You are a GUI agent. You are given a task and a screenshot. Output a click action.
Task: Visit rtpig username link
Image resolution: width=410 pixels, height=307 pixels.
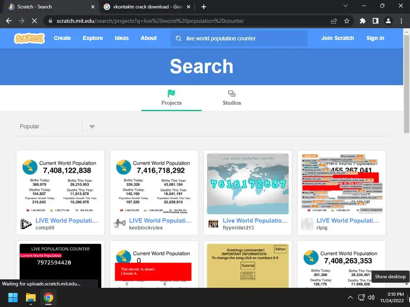[322, 227]
